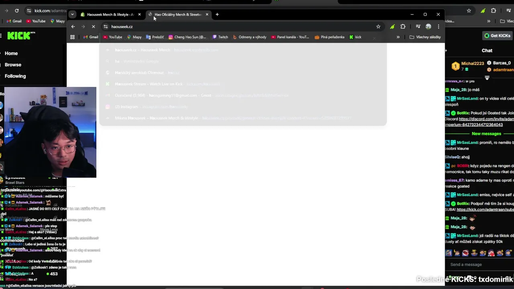Screen dimensions: 514x289
Task: Click SilviseQ username in chat
Action: 452,157
